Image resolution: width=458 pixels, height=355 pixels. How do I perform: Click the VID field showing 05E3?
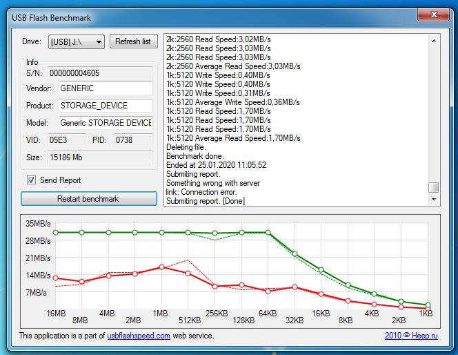click(x=66, y=140)
